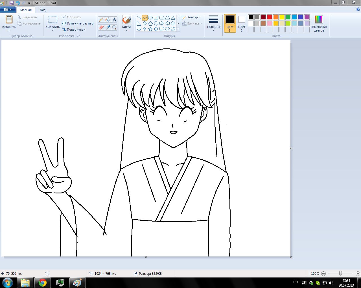Move down one row in shapes gallery

coord(178,23)
